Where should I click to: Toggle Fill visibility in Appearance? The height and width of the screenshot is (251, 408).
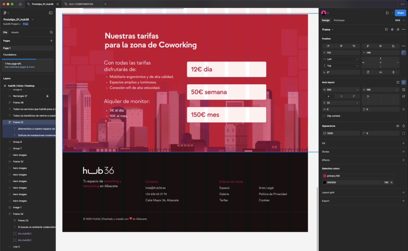pyautogui.click(x=398, y=126)
